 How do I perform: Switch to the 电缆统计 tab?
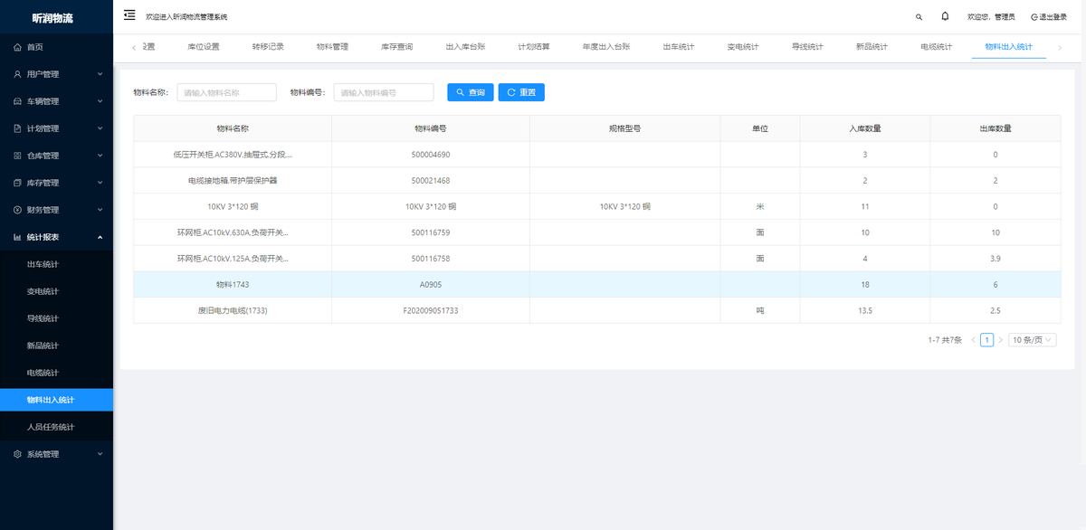click(936, 46)
